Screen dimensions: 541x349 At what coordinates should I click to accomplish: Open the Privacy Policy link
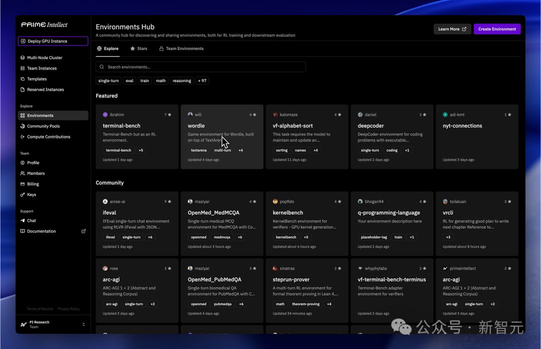coord(69,309)
